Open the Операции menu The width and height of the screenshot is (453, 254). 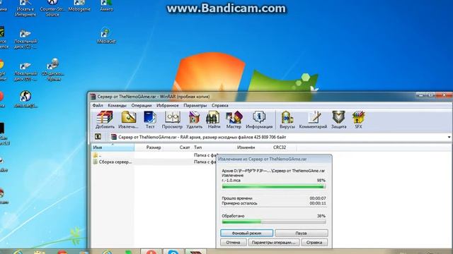(142, 105)
